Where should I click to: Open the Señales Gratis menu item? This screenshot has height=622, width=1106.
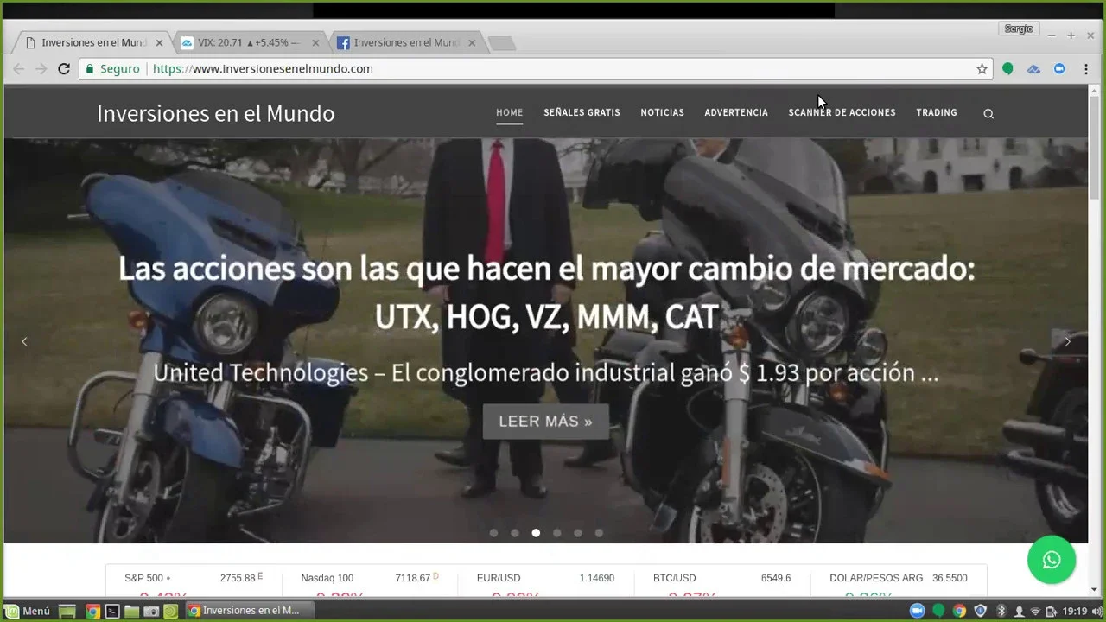[582, 112]
